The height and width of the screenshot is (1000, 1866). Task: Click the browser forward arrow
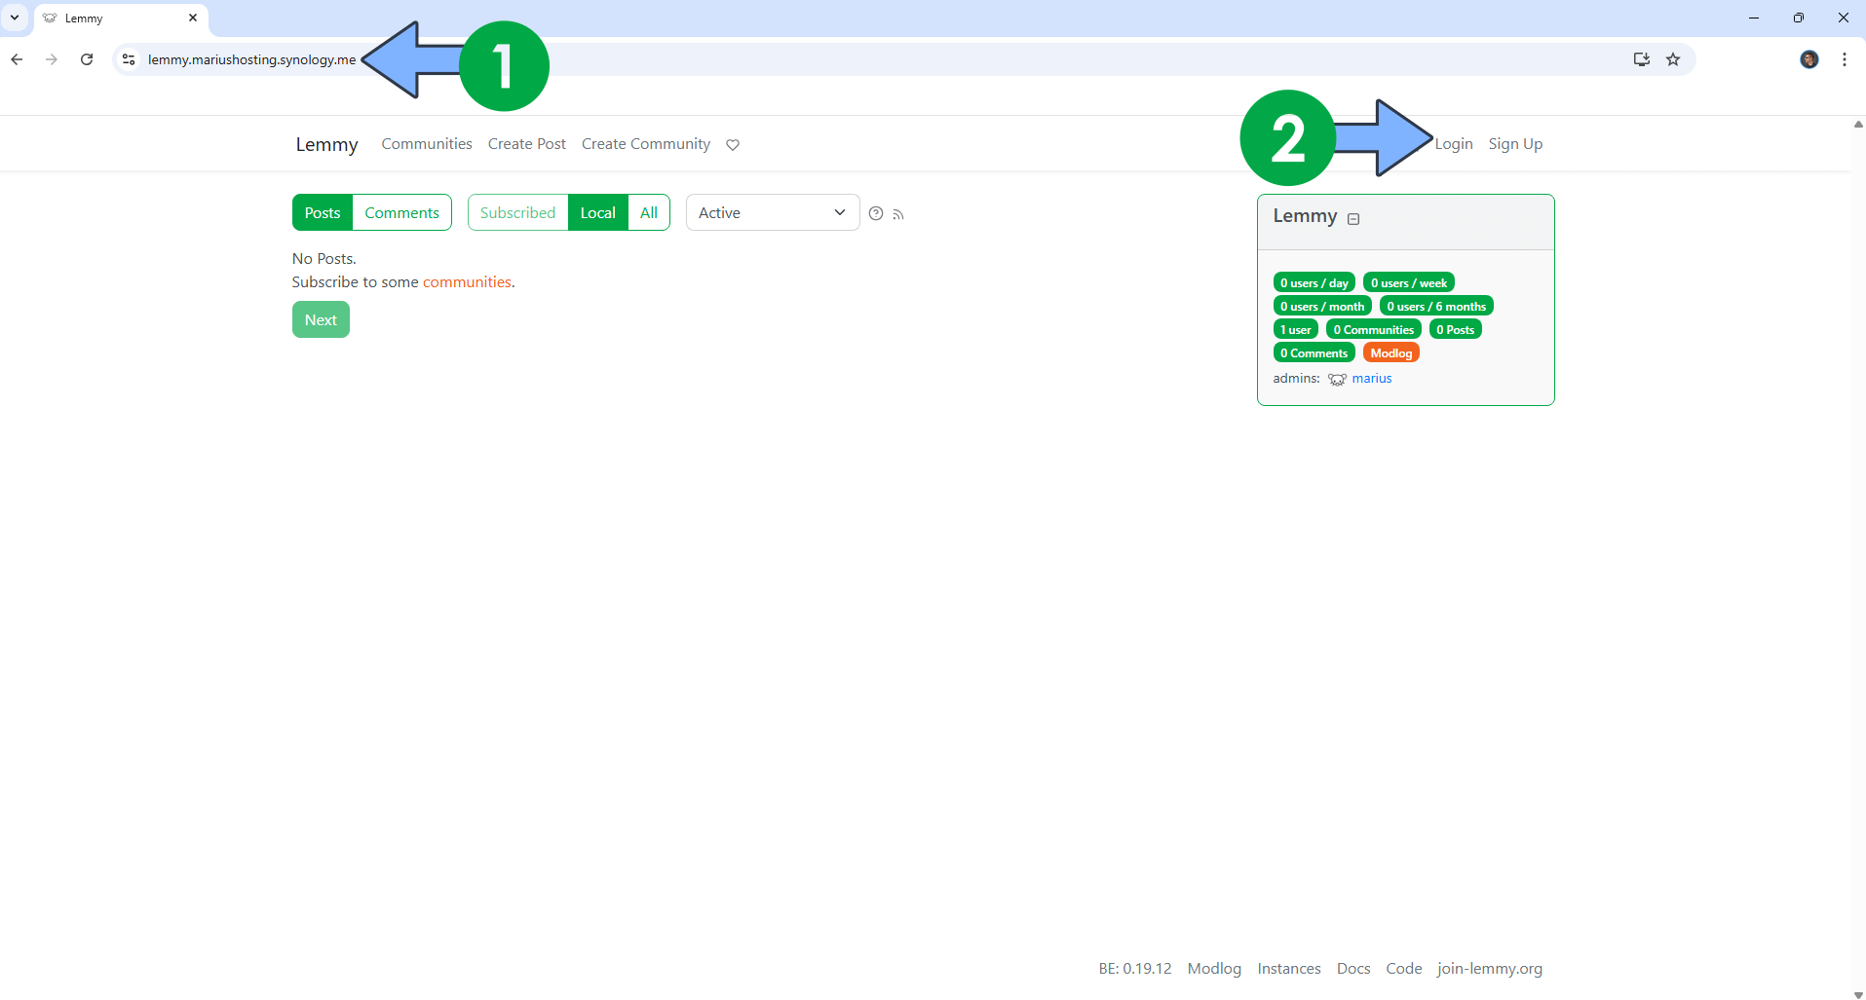(52, 59)
